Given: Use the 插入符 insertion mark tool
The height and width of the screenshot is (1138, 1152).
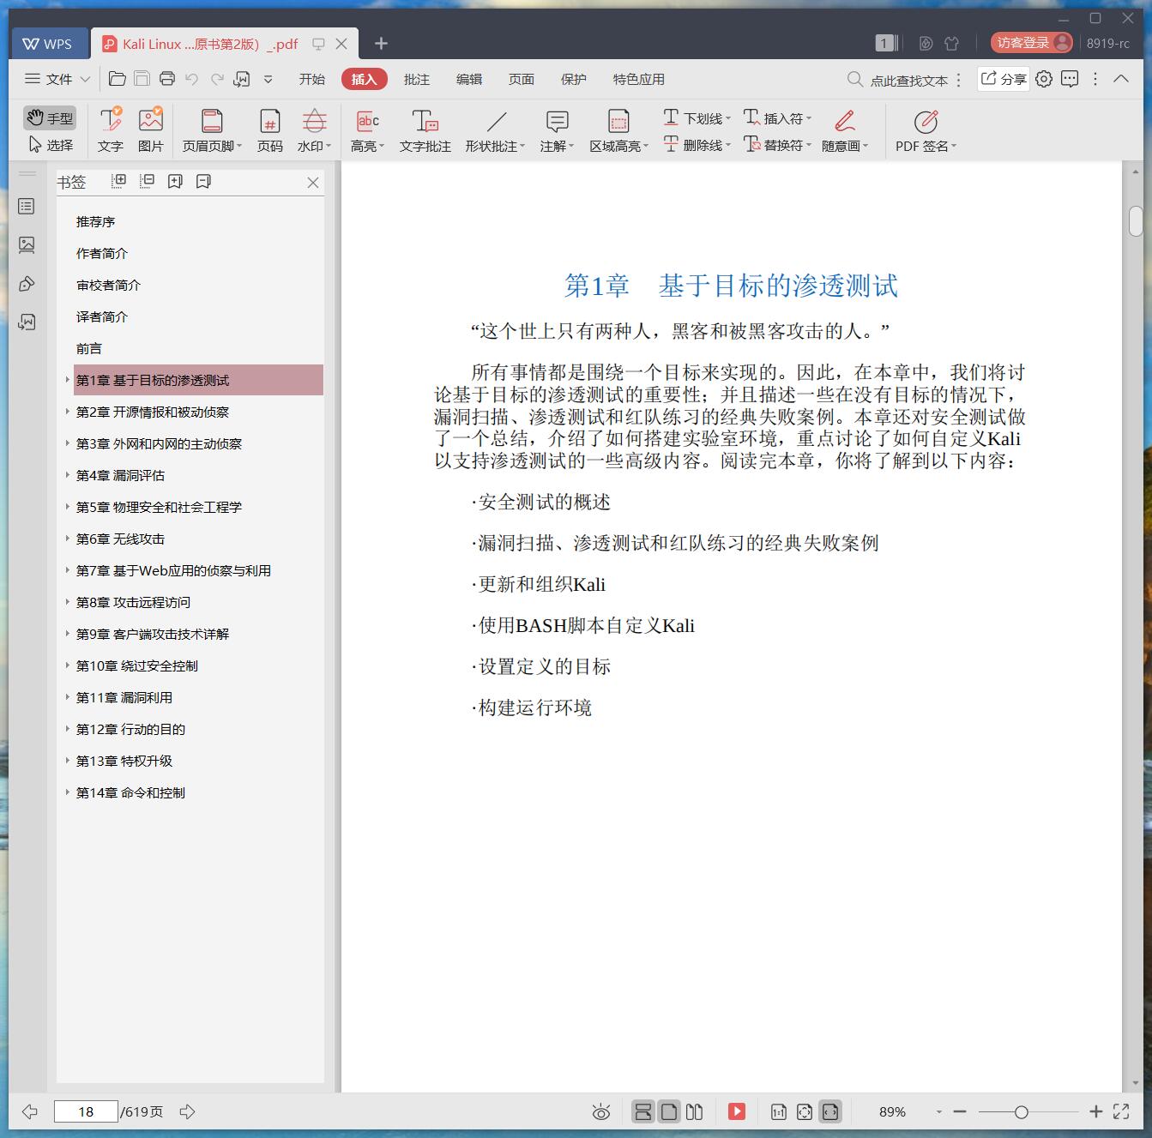Looking at the screenshot, I should (777, 118).
